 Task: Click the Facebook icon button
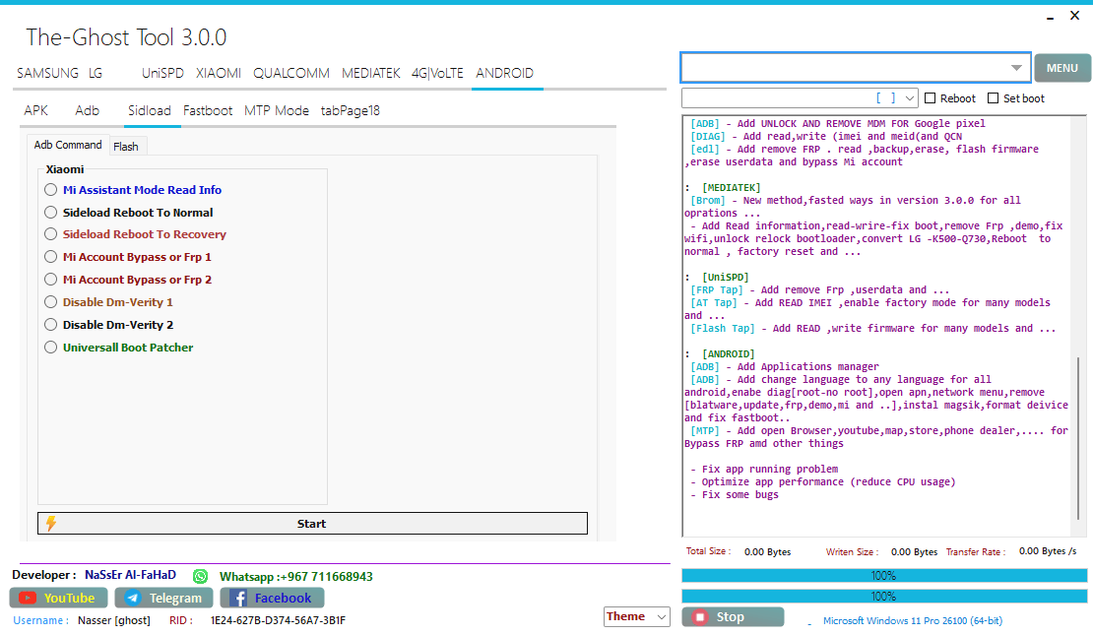click(238, 598)
